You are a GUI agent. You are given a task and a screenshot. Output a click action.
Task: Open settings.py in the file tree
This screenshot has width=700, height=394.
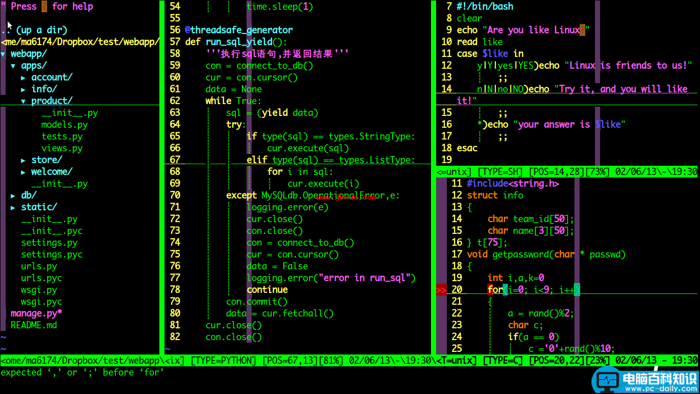[x=49, y=243]
